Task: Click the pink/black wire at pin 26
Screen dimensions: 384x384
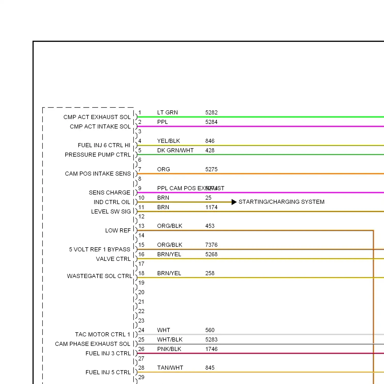Action: [261, 354]
